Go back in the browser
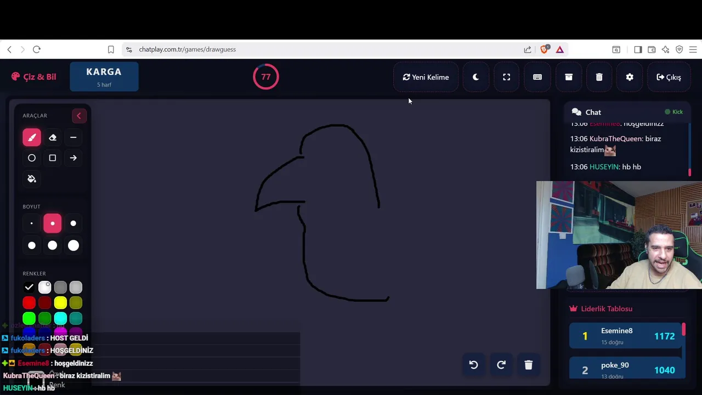Image resolution: width=702 pixels, height=395 pixels. (9, 49)
